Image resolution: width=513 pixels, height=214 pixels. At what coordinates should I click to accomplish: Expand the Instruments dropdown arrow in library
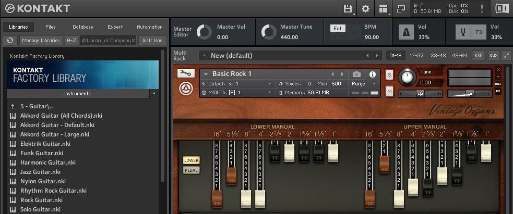click(x=154, y=94)
